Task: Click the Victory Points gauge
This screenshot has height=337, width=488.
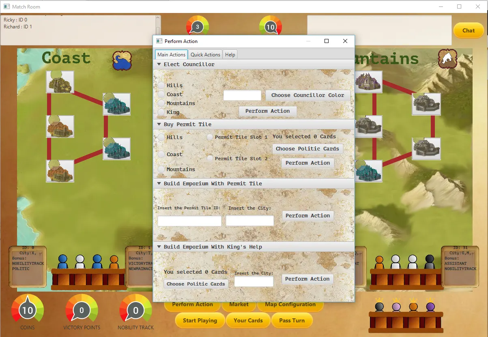Action: 82,311
